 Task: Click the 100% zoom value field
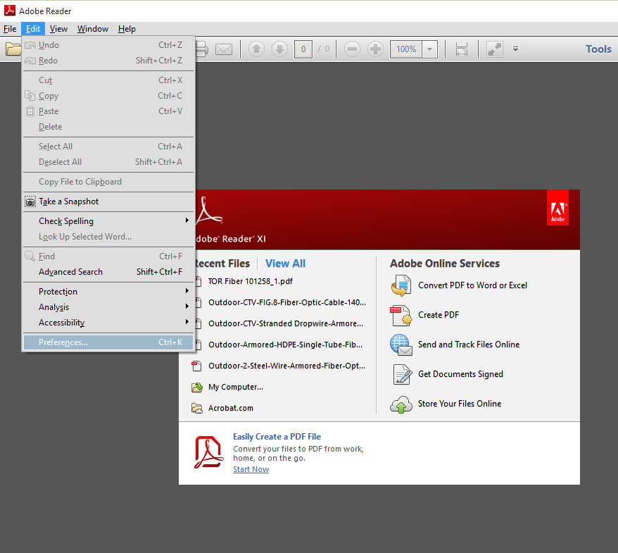pos(406,49)
